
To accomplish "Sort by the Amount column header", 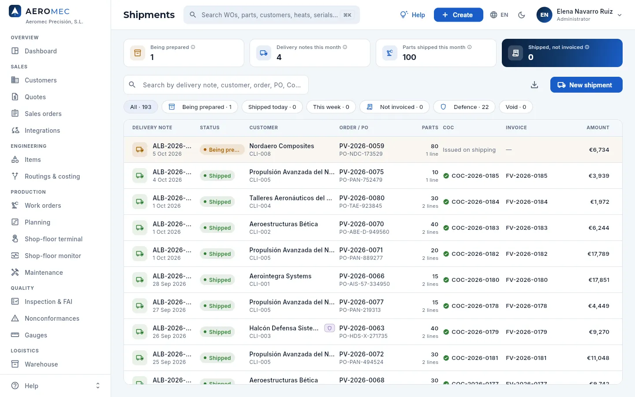I will pos(598,127).
